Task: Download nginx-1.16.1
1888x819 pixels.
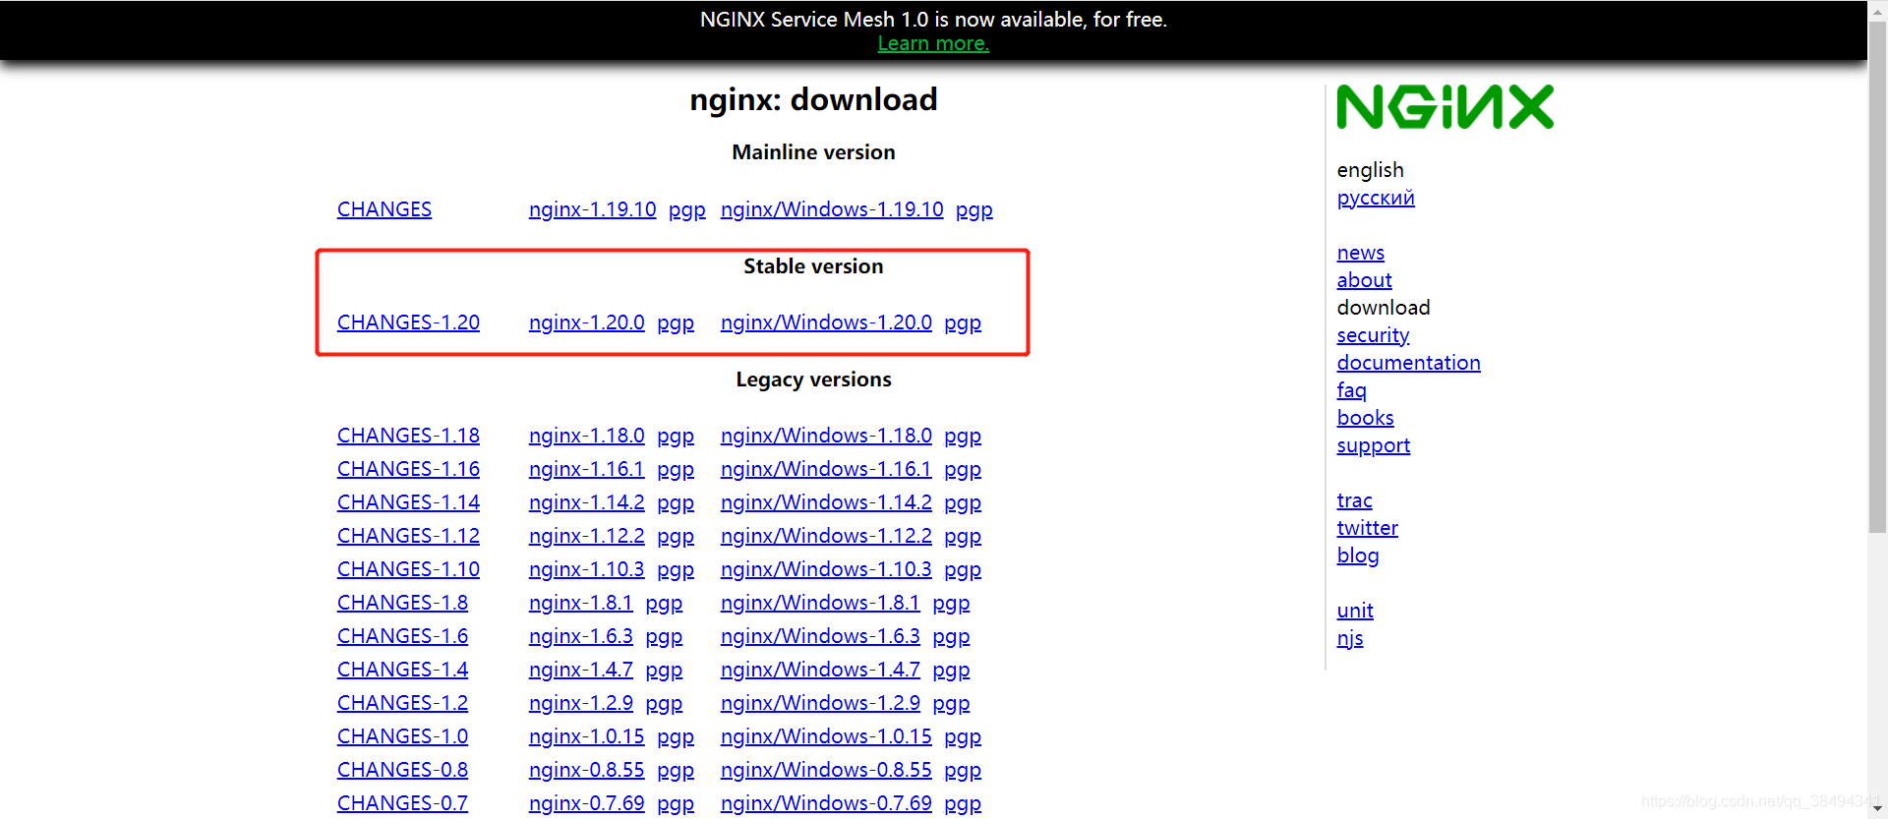Action: (586, 469)
